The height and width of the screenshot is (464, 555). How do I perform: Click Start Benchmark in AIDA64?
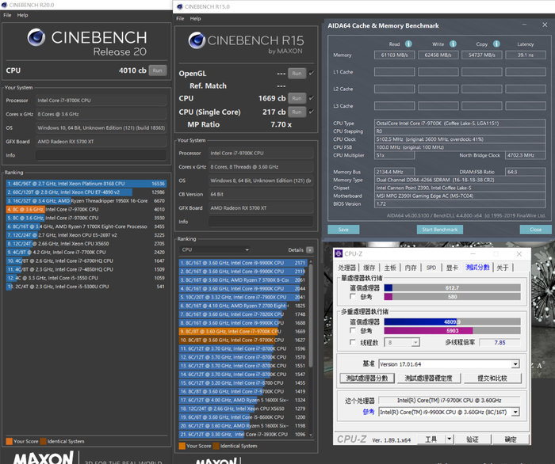tap(438, 230)
